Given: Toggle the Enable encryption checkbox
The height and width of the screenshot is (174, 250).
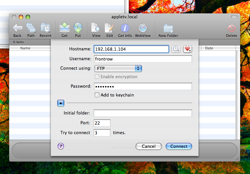Looking at the screenshot, I should [97, 77].
